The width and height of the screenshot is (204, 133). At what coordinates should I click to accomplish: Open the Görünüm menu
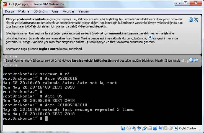pyautogui.click(x=40, y=11)
